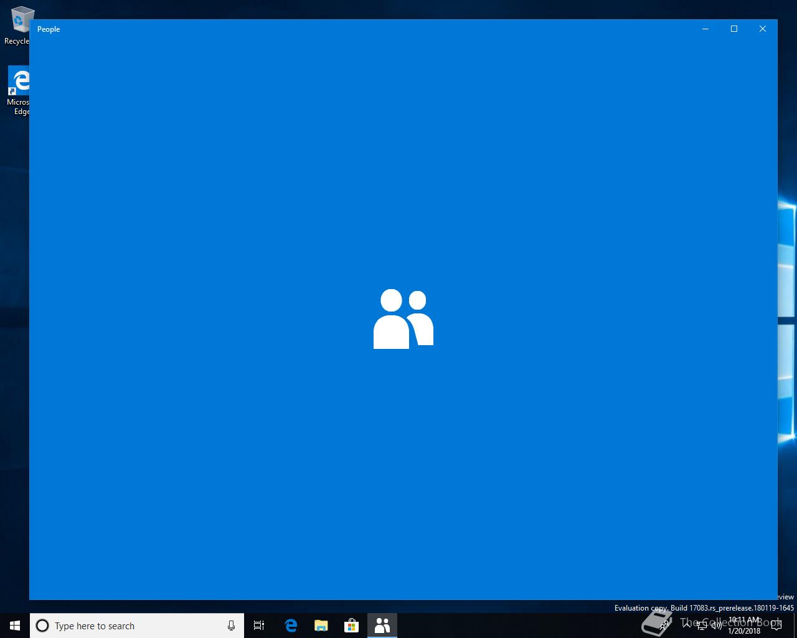Select the Recycle Bin desktop icon
Viewport: 797px width, 638px height.
(x=17, y=26)
